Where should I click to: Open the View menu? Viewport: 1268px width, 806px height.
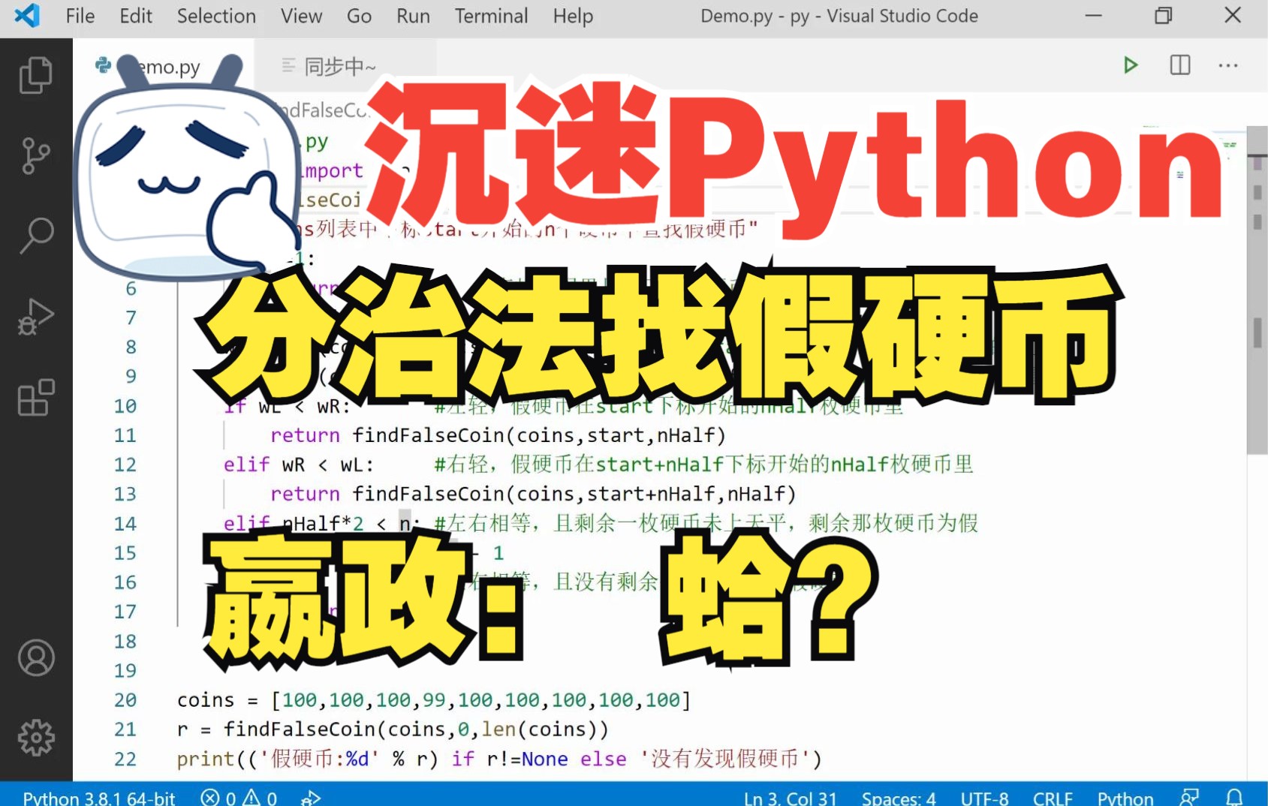click(x=301, y=16)
